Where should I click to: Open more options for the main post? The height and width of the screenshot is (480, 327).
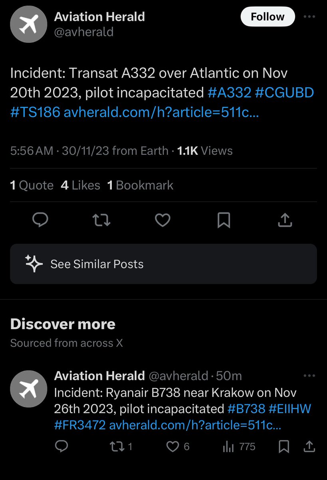(309, 17)
